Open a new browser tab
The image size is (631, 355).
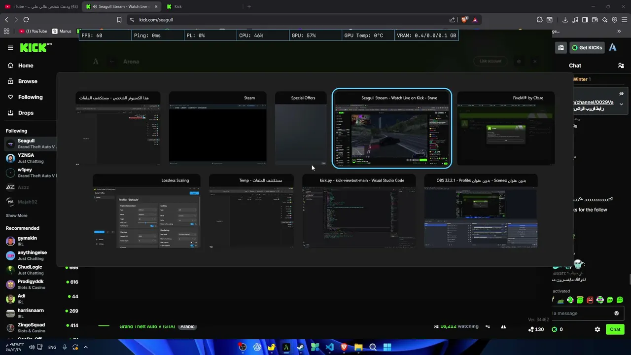click(249, 6)
